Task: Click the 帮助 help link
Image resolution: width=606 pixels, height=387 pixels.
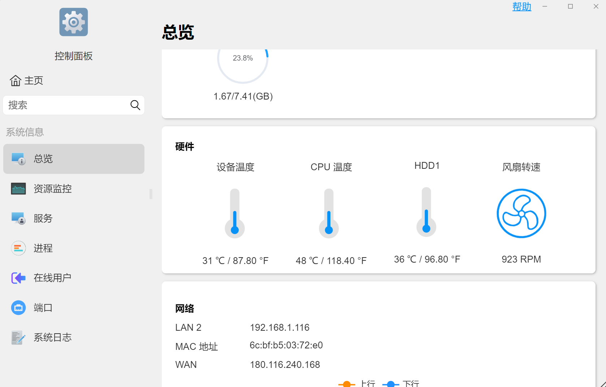Action: 521,6
